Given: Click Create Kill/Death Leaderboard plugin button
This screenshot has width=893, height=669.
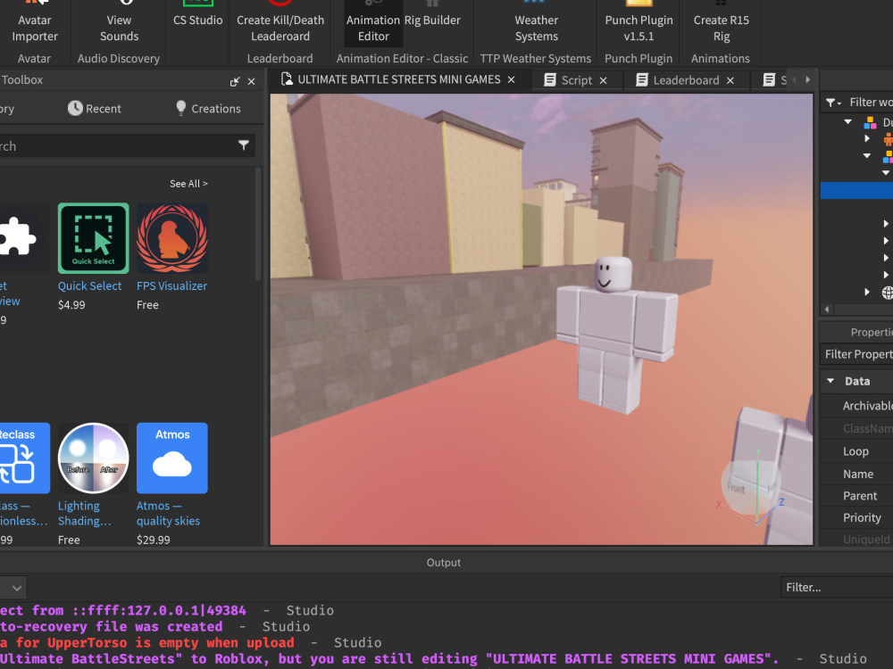Looking at the screenshot, I should [280, 23].
